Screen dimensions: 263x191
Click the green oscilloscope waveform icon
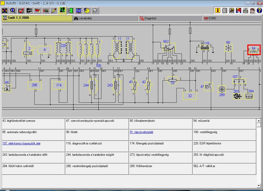tap(62, 11)
